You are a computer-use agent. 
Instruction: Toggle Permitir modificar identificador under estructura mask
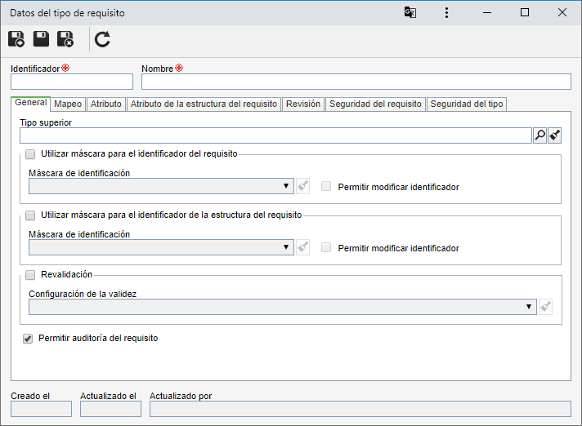pyautogui.click(x=326, y=247)
